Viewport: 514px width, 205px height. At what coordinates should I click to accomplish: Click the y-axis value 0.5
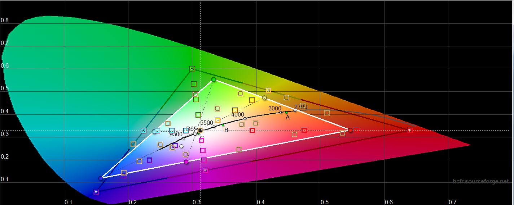pos(5,88)
